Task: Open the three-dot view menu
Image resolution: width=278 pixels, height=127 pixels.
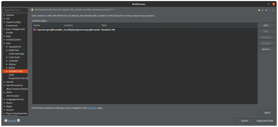Action: pyautogui.click(x=274, y=10)
